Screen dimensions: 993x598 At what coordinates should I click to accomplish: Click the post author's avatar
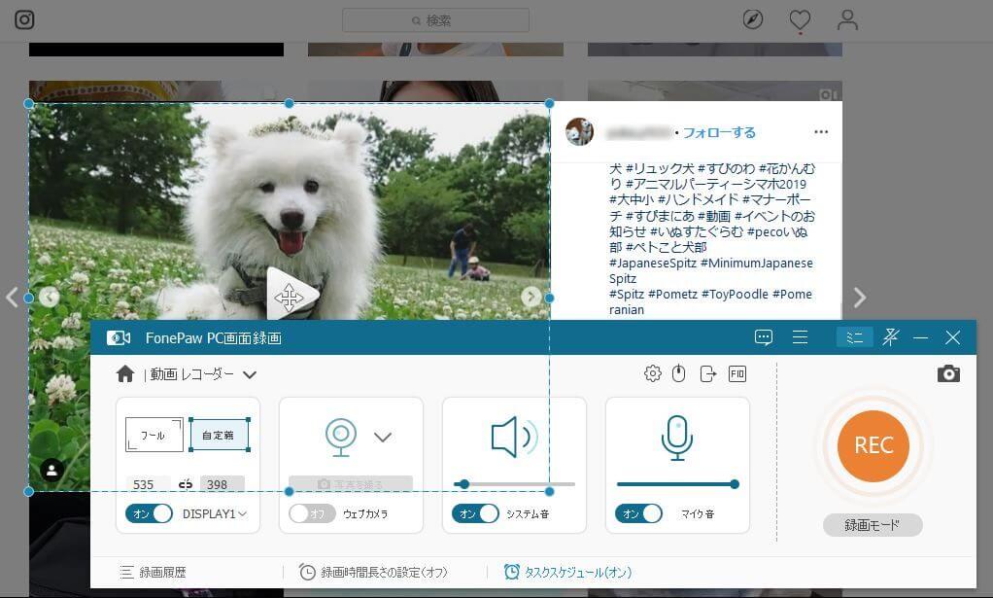point(579,132)
